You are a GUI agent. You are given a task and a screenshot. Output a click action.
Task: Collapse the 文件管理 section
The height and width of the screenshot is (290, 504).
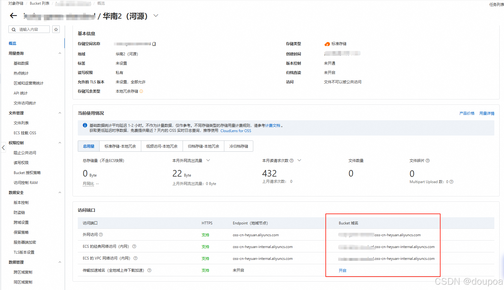[60, 113]
